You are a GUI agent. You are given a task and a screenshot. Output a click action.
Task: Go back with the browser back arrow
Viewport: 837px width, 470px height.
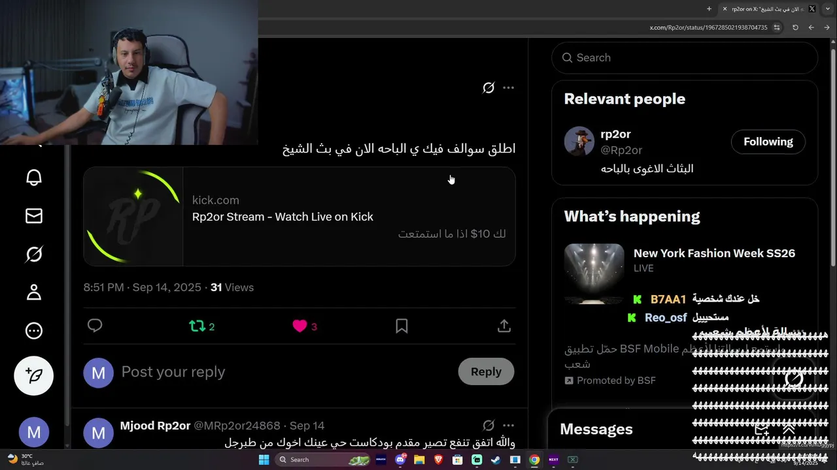click(x=811, y=27)
